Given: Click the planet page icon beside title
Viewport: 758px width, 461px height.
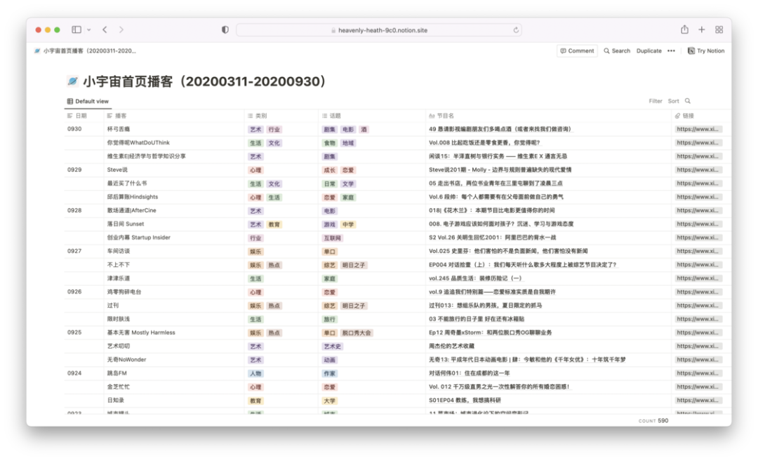Looking at the screenshot, I should pos(72,81).
